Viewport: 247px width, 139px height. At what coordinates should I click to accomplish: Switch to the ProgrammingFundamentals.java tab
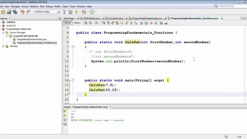pos(147,19)
